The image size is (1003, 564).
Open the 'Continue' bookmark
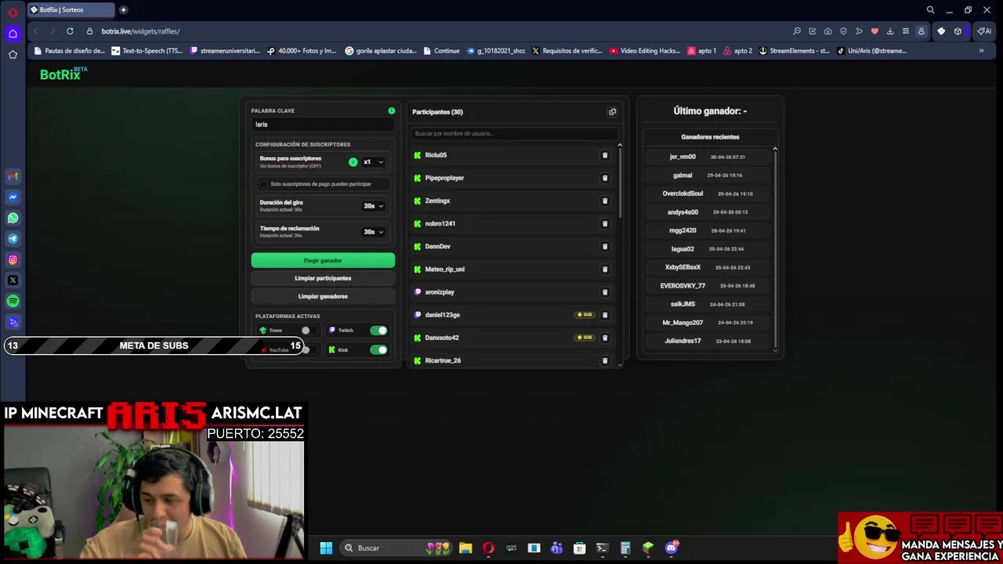tap(441, 51)
